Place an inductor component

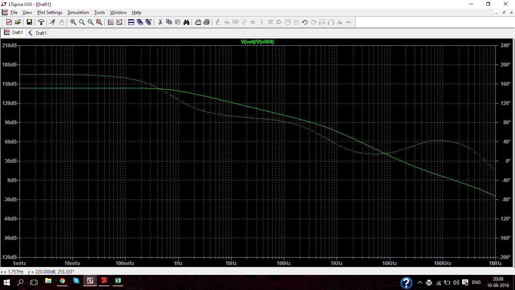click(x=261, y=22)
